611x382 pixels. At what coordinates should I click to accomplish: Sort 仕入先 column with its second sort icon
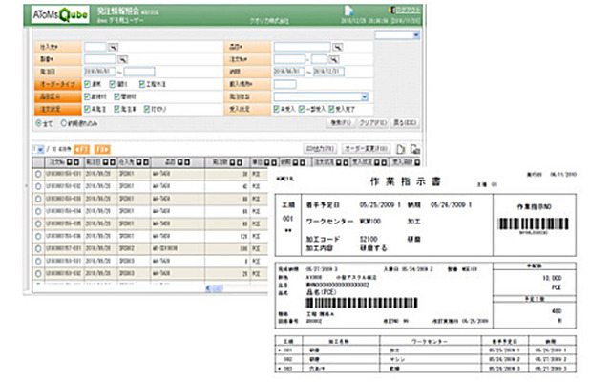point(146,162)
